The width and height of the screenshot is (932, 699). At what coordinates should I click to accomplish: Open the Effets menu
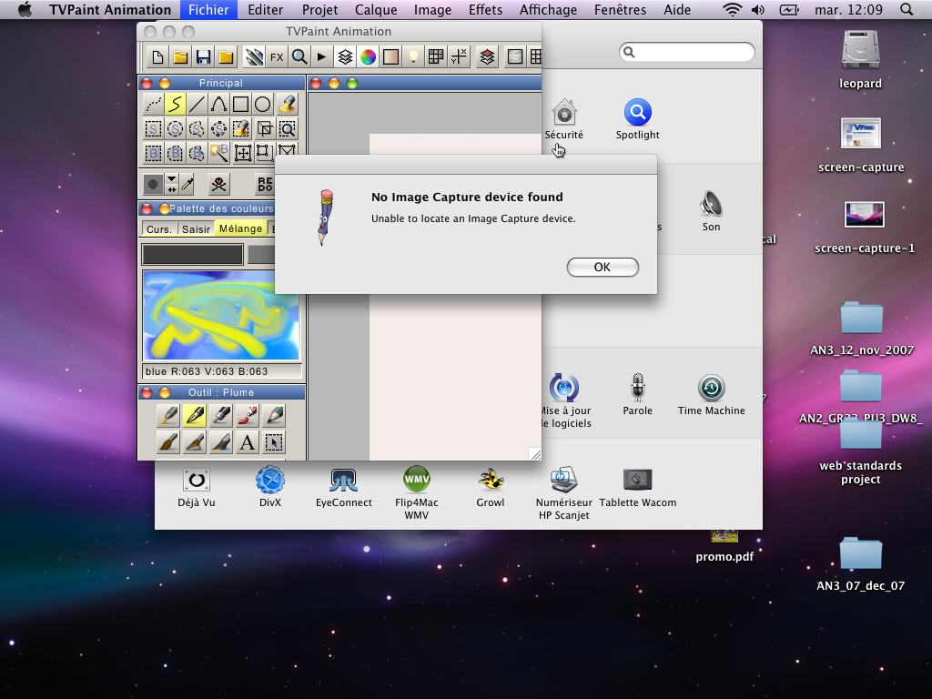486,9
